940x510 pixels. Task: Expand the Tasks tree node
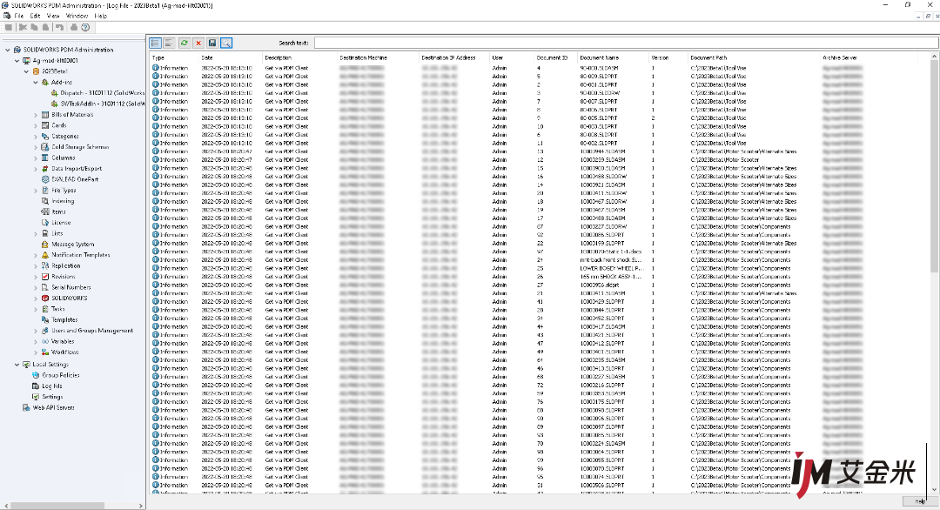coord(36,309)
